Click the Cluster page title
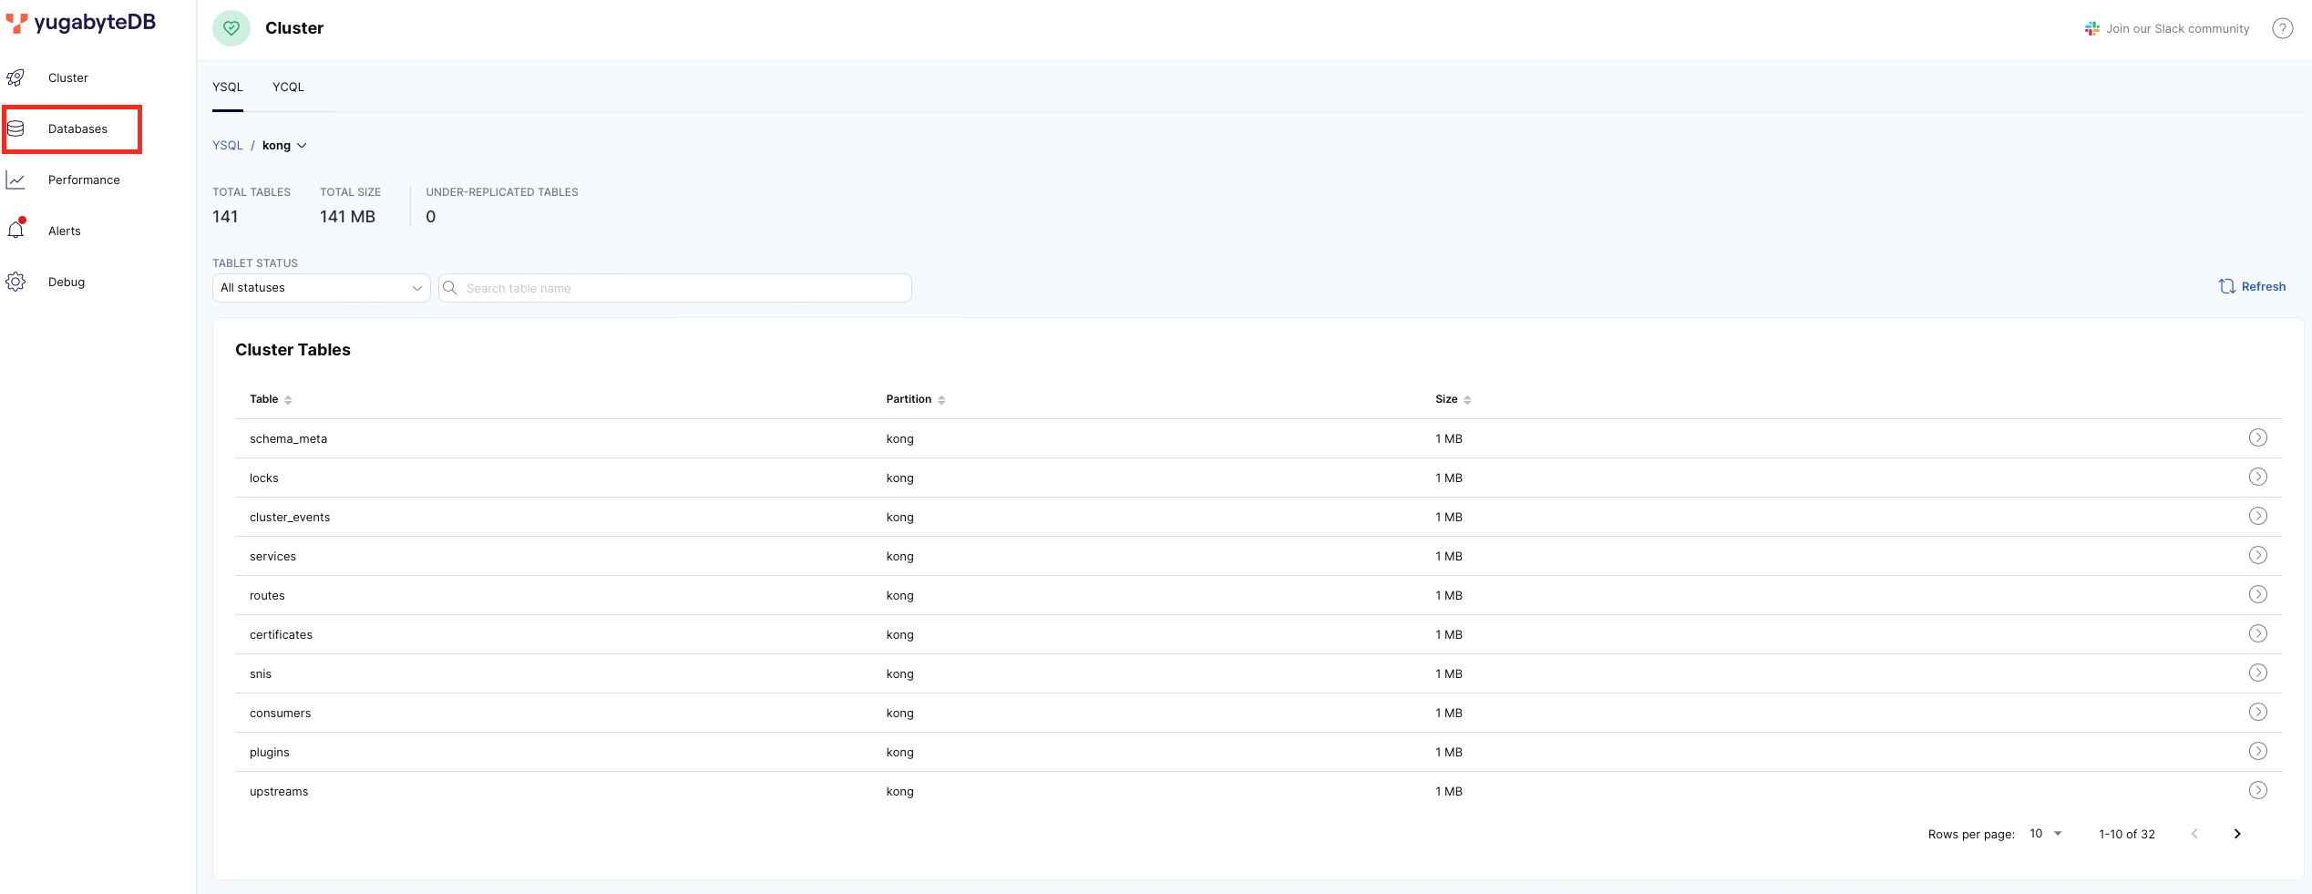The image size is (2312, 894). [x=294, y=28]
